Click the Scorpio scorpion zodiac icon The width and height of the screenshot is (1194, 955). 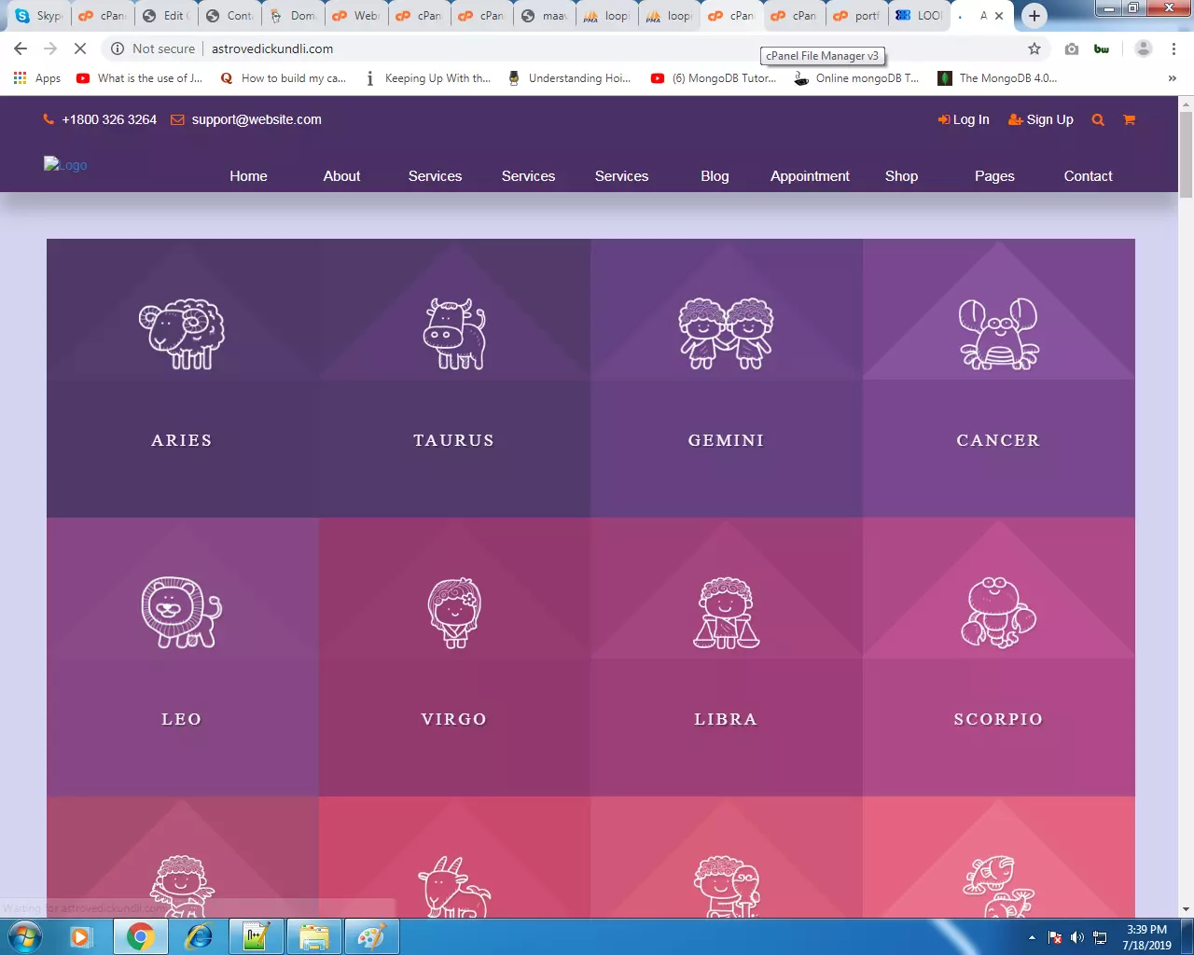click(x=998, y=613)
